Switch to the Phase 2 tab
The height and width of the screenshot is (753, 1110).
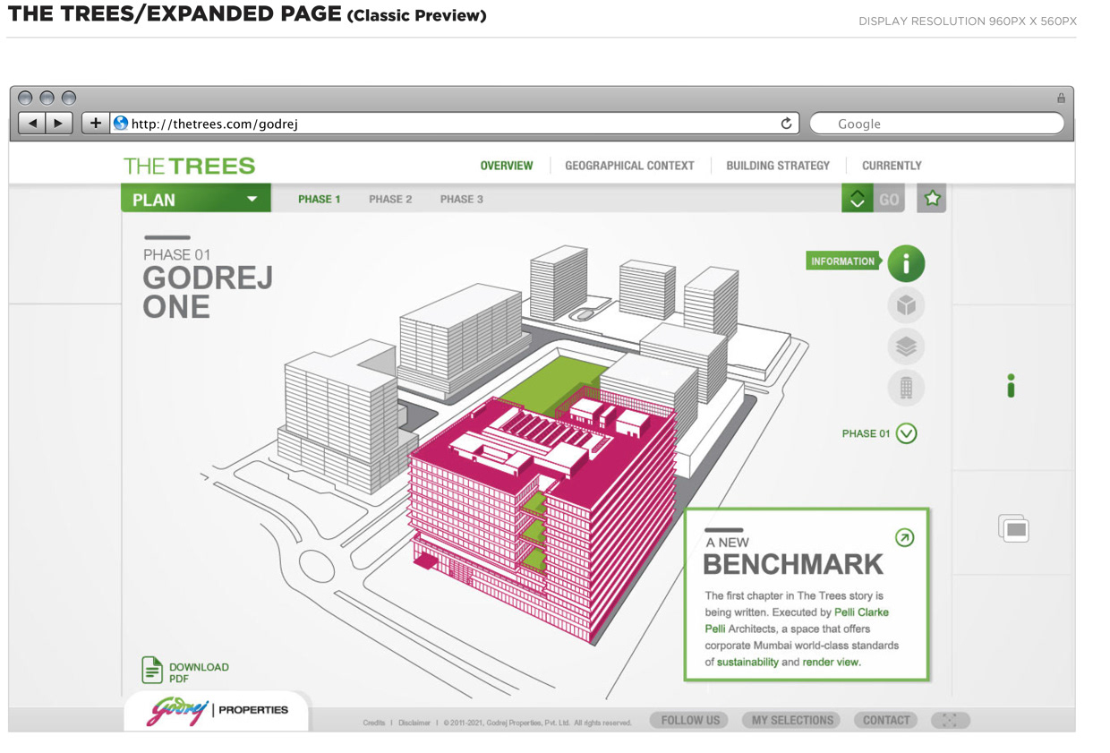[x=390, y=199]
